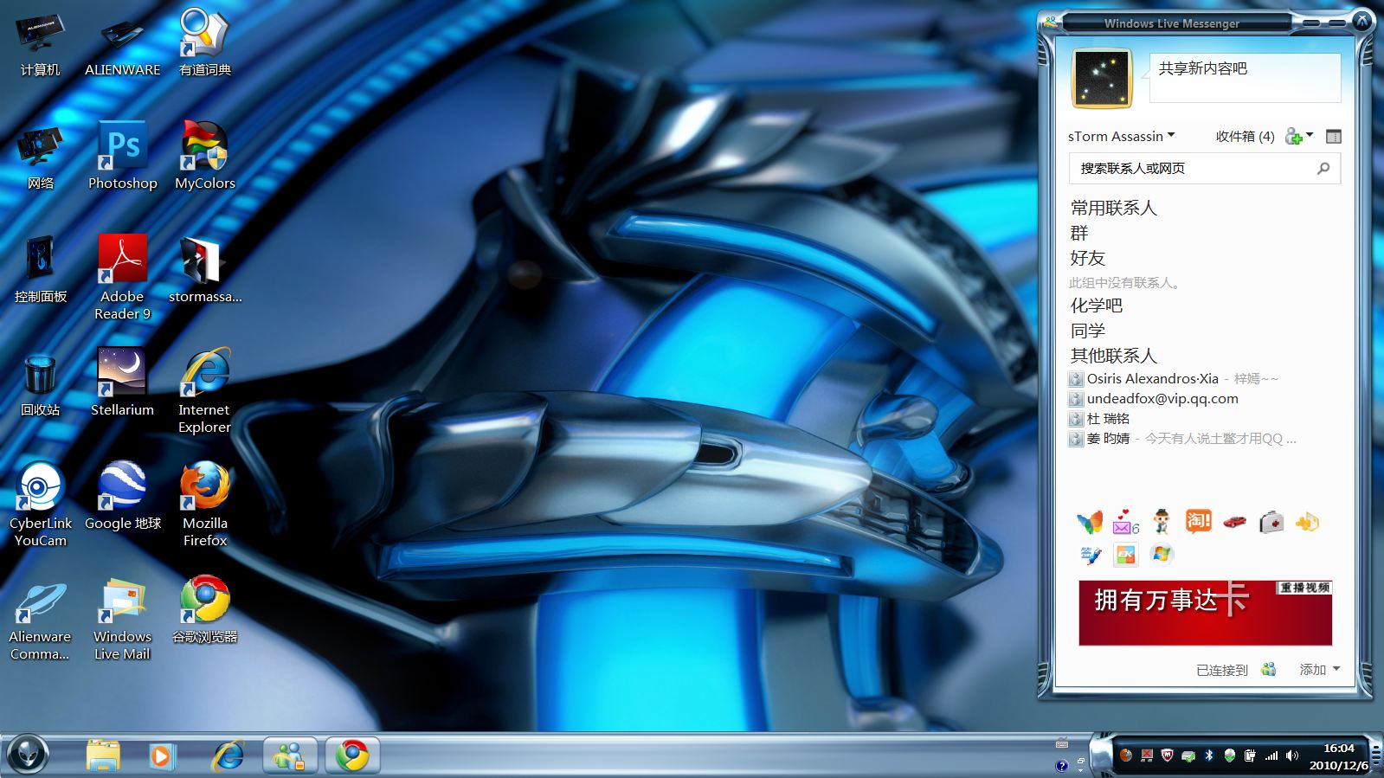The width and height of the screenshot is (1384, 778).
Task: Open the Photoshop desktop shortcut
Action: pyautogui.click(x=123, y=155)
